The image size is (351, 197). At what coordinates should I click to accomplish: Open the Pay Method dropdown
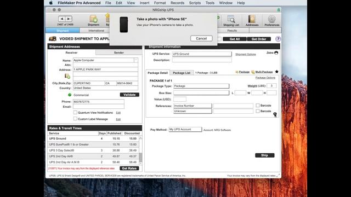185,129
